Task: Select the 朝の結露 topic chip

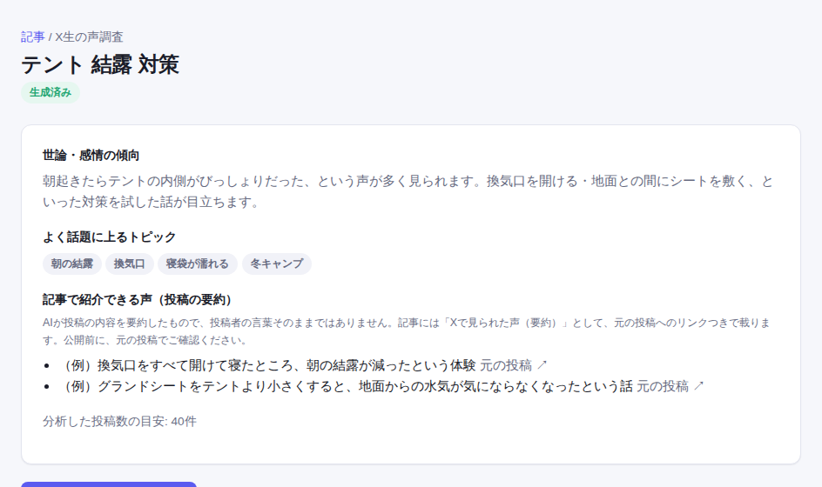Action: point(71,264)
